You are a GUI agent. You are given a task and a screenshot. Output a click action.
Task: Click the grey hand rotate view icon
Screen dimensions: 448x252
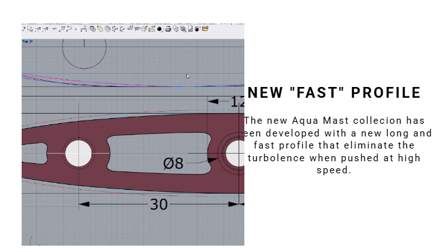[108, 29]
